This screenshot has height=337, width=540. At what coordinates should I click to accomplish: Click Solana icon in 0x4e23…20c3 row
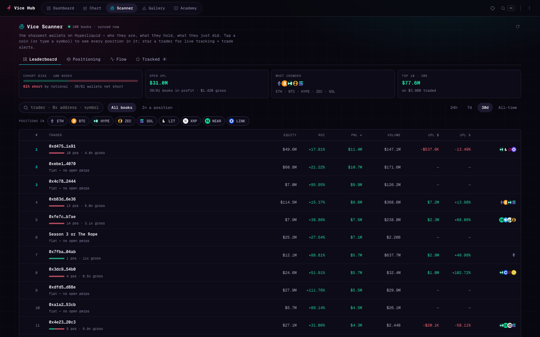514,325
